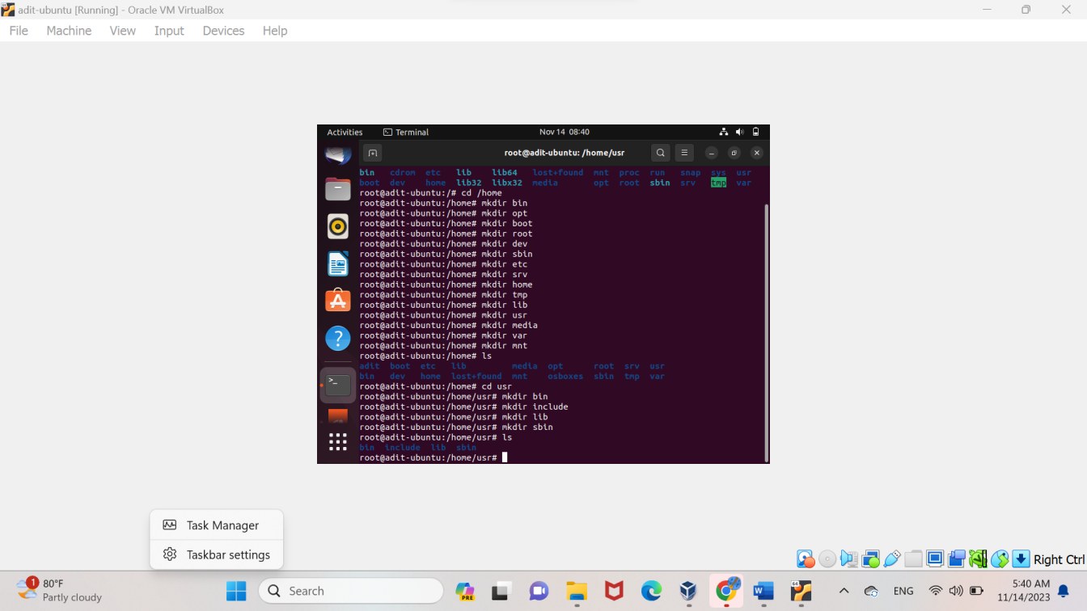1087x611 pixels.
Task: Open the File menu in VirtualBox
Action: 19,31
